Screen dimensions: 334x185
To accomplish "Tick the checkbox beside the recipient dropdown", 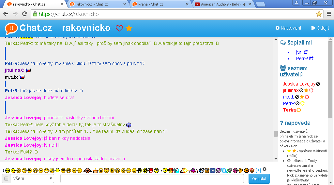I will (x=6, y=178).
